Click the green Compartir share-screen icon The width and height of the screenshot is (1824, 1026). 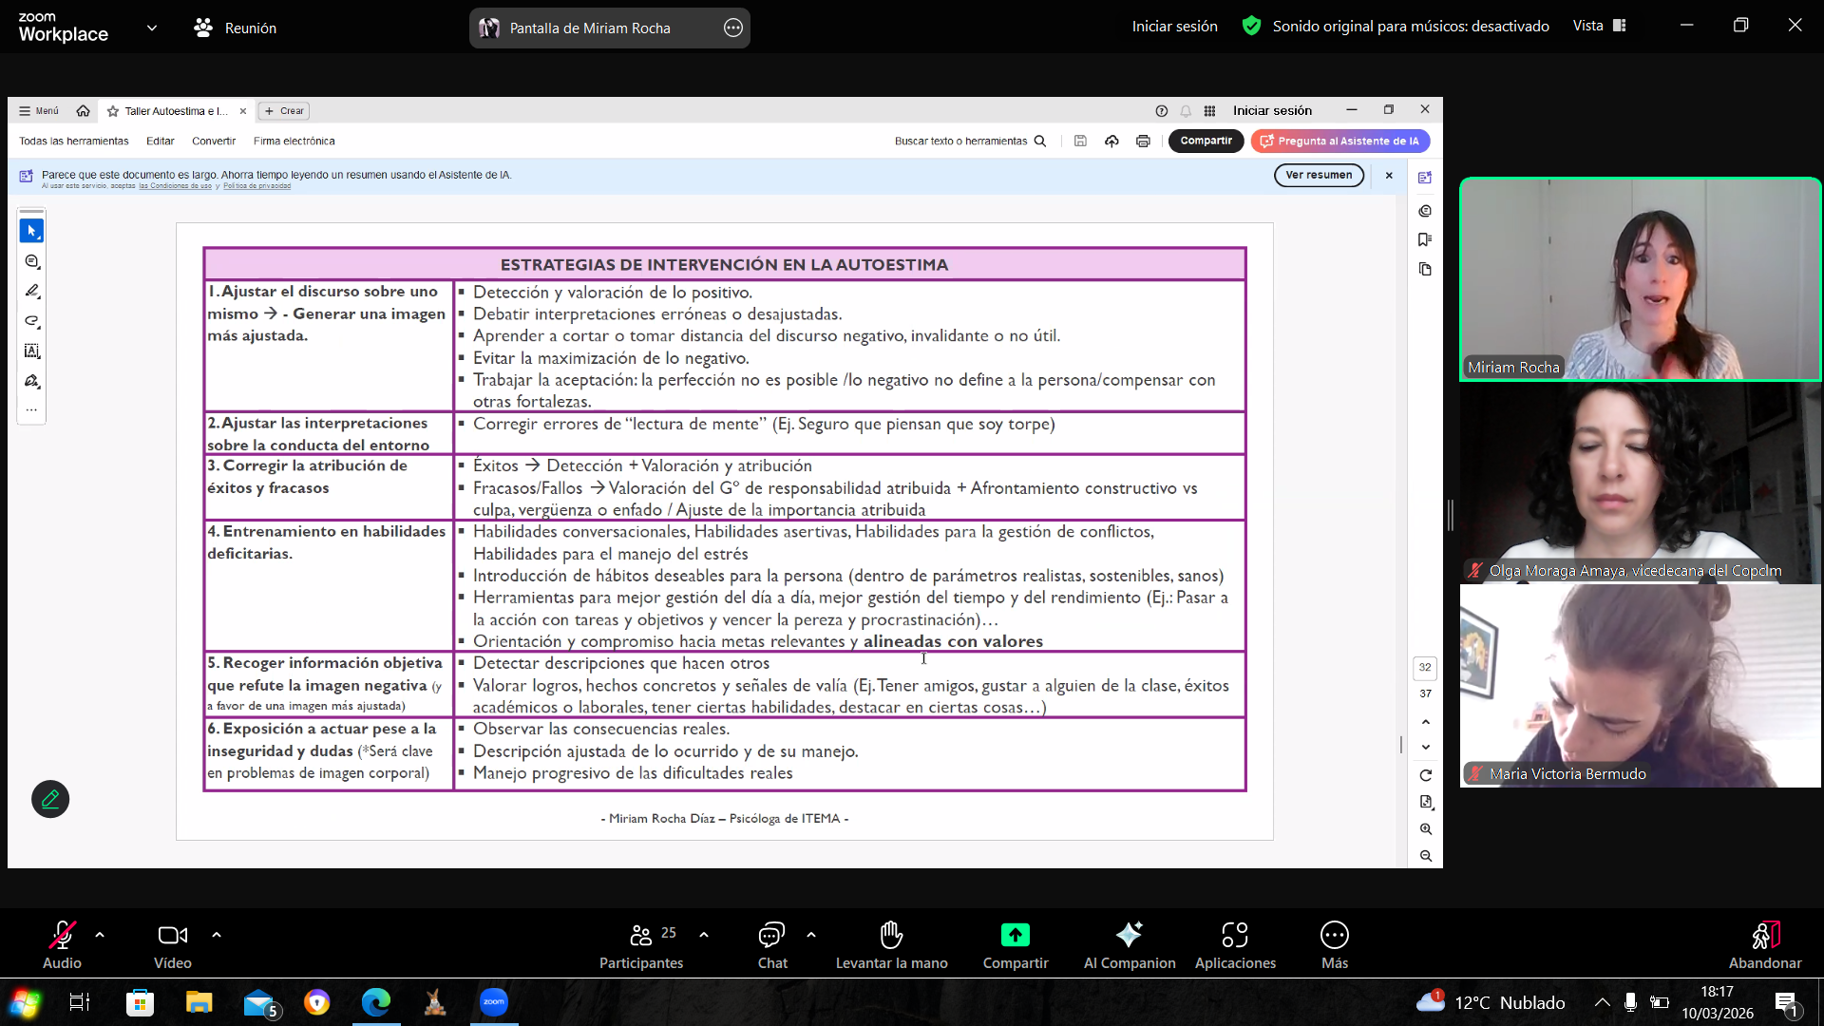(1015, 936)
